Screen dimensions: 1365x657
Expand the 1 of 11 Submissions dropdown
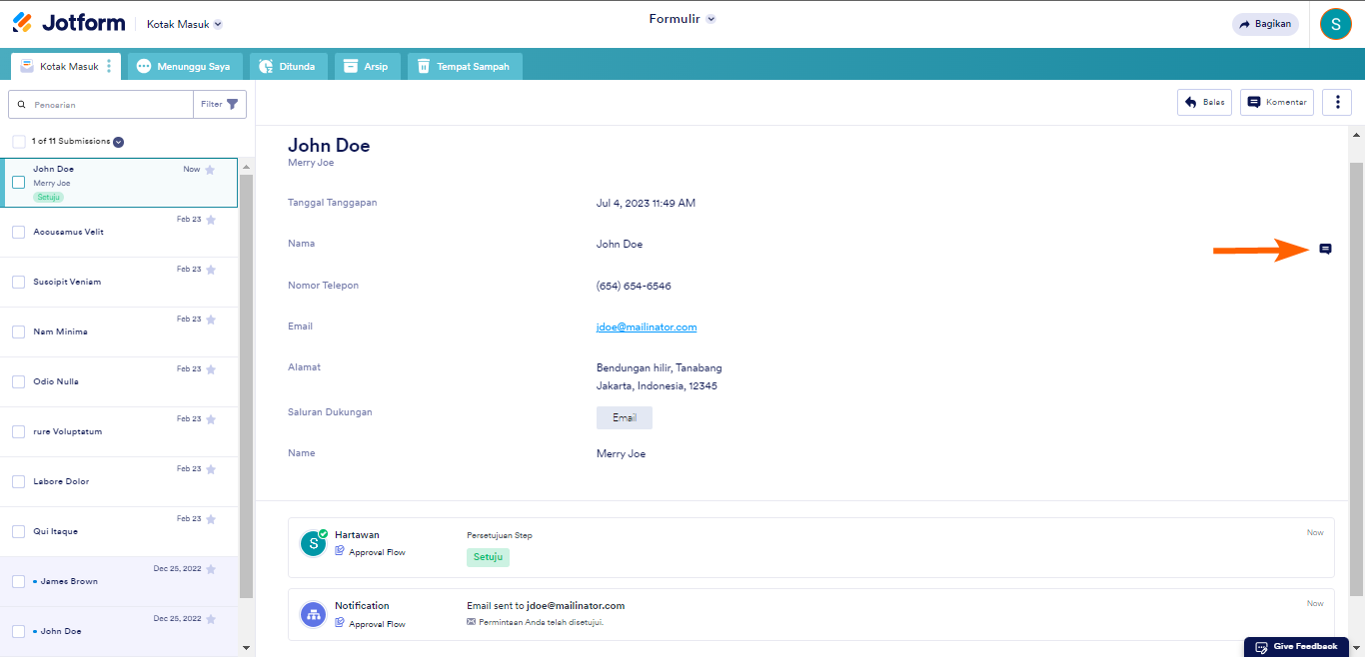pos(118,142)
